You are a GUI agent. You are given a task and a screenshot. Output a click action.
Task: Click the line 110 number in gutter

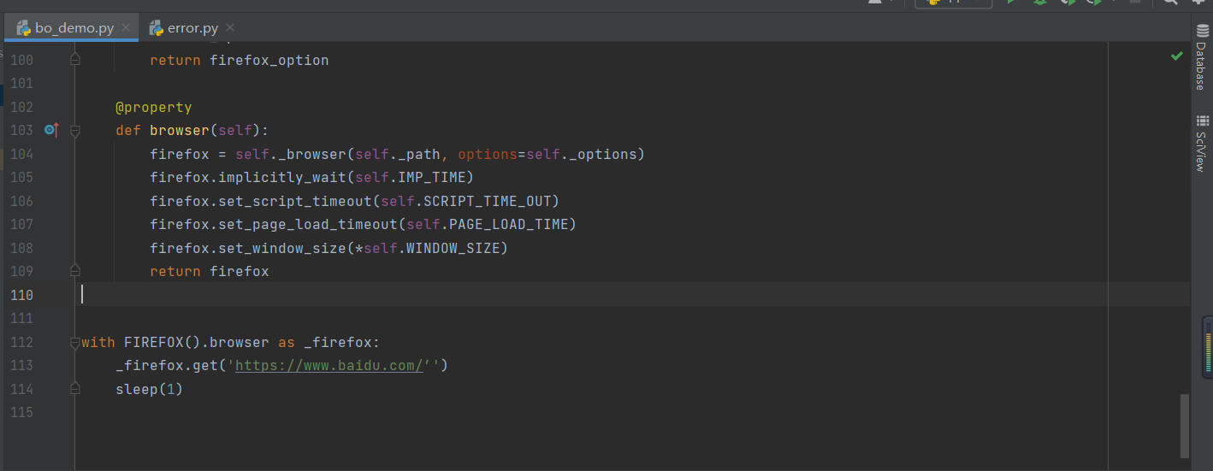pos(21,295)
